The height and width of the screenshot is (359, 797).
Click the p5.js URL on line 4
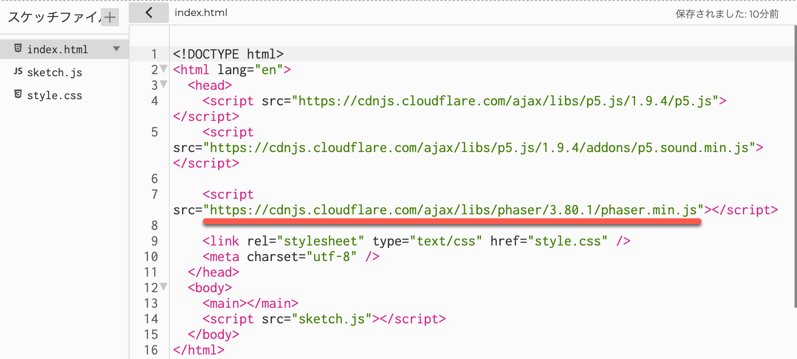[505, 101]
